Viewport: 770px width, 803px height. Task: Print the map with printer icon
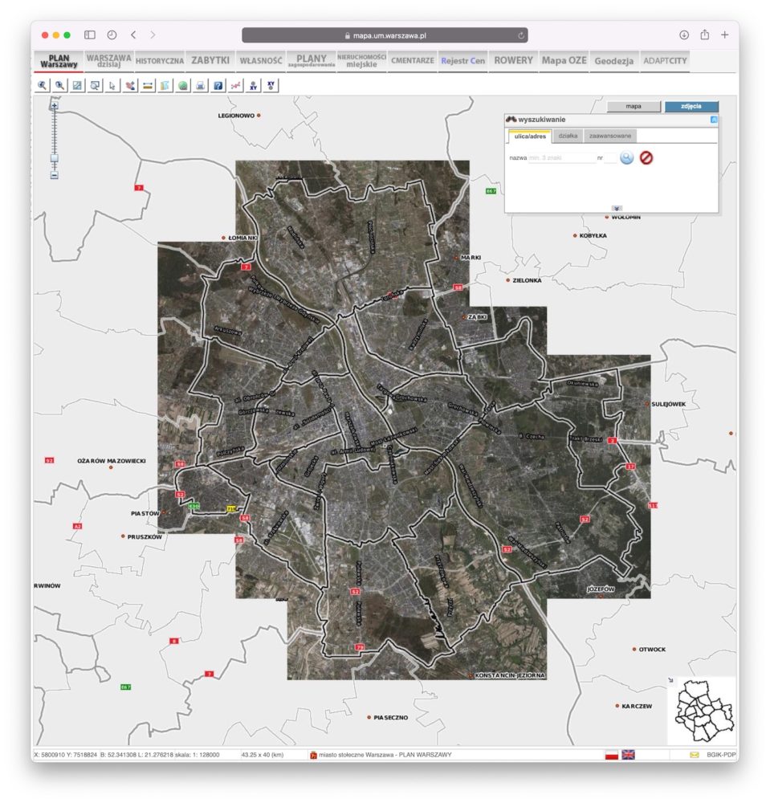(x=200, y=86)
